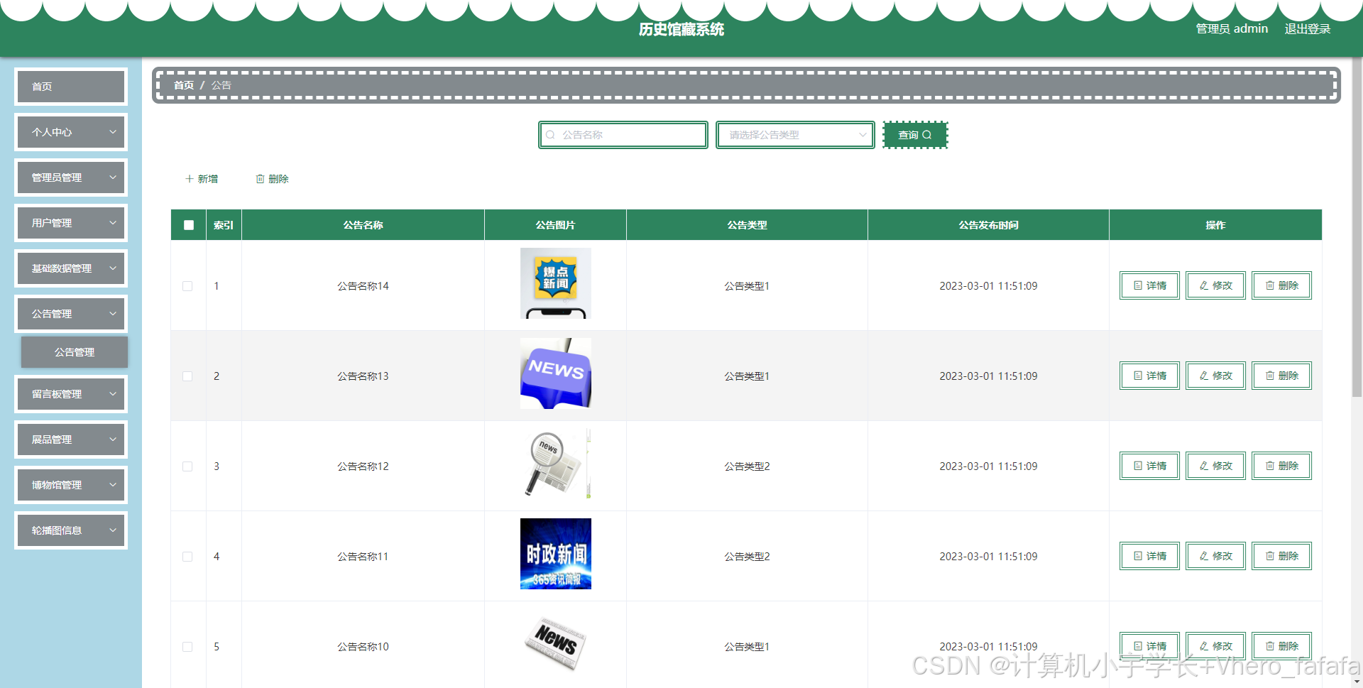
Task: Click the 新增 add button
Action: (202, 179)
